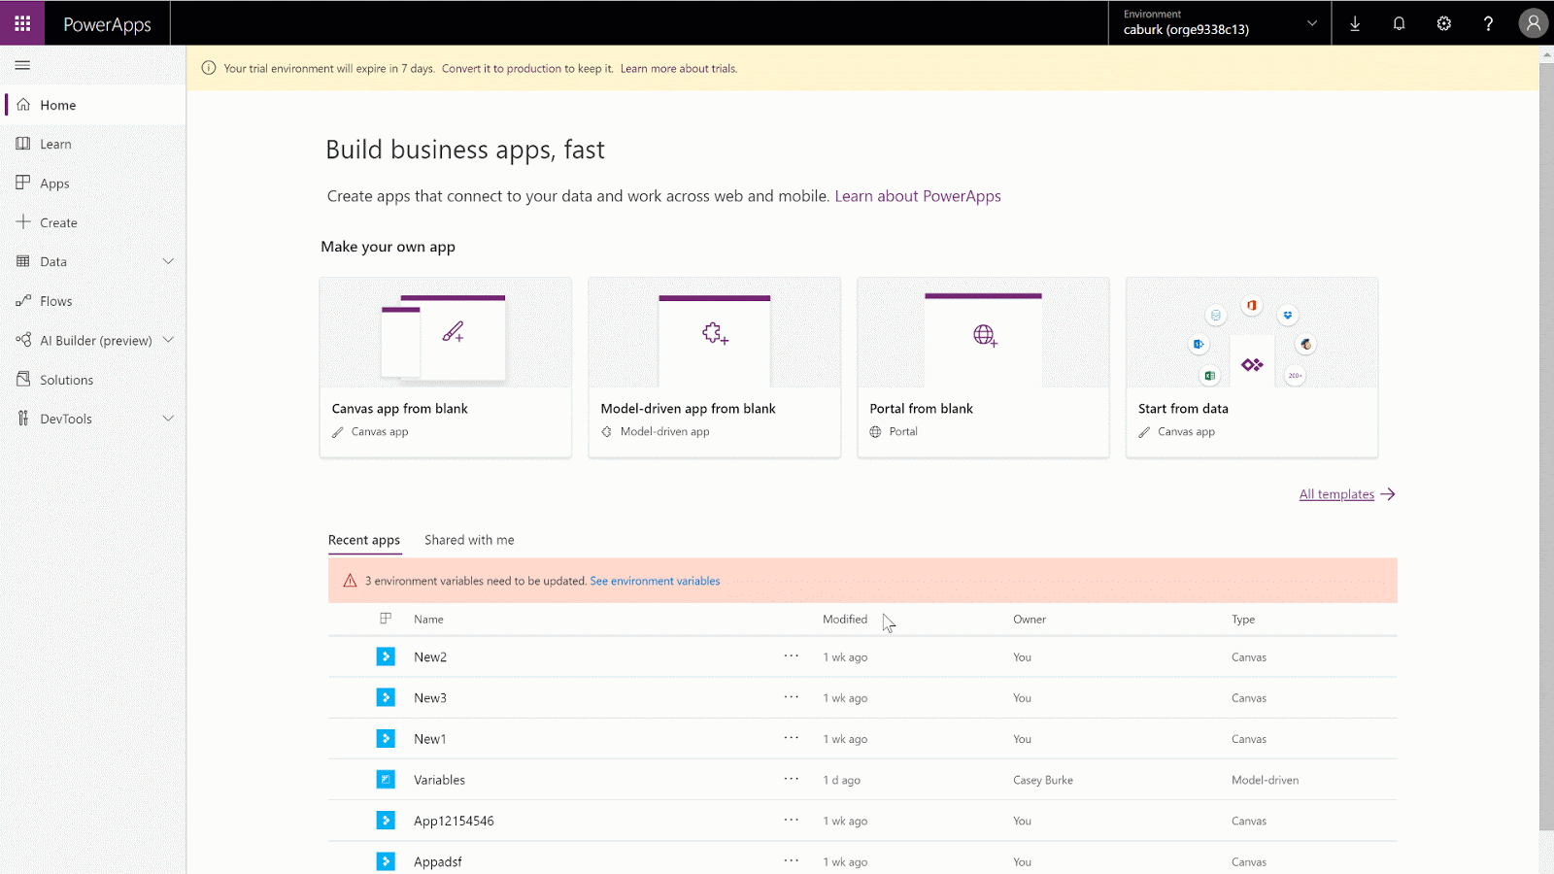Click the PowerApps title
This screenshot has width=1554, height=874.
[107, 24]
